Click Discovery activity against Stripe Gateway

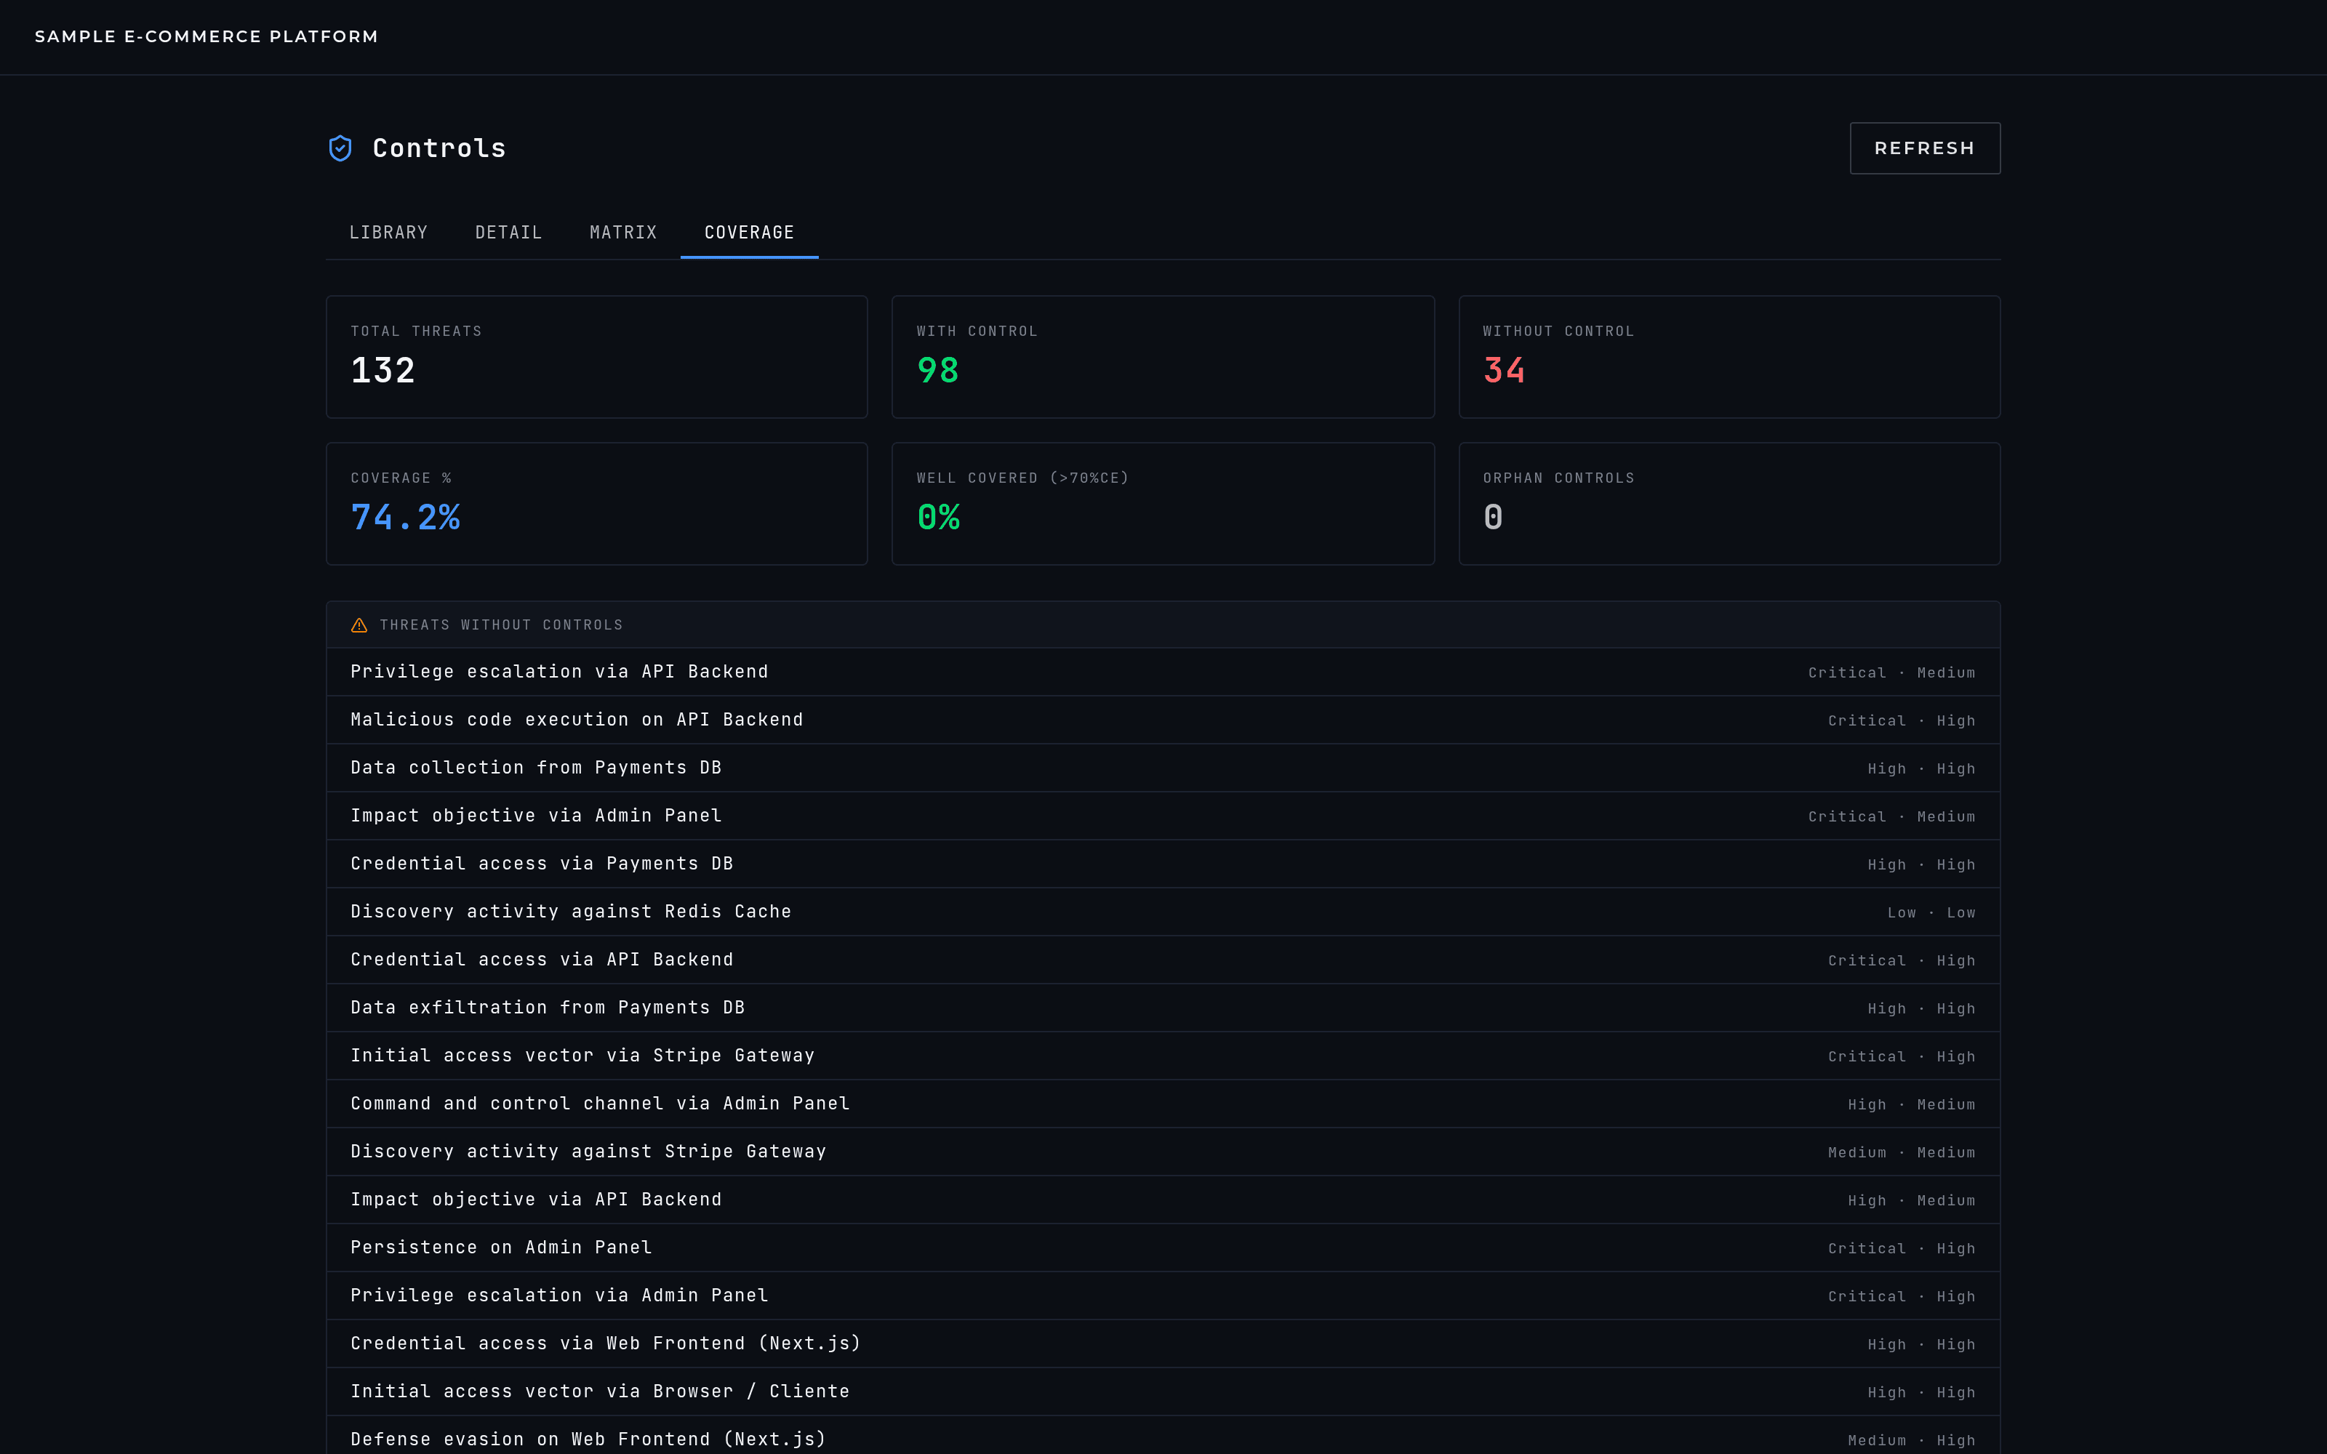coord(1163,1152)
